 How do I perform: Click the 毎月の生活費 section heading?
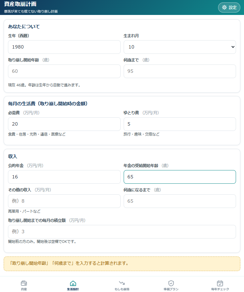tap(48, 104)
